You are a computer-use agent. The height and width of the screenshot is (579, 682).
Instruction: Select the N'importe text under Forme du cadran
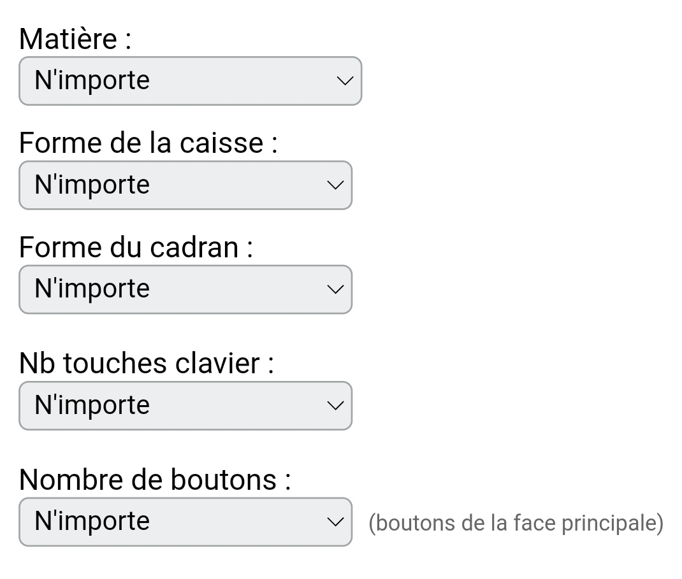92,289
